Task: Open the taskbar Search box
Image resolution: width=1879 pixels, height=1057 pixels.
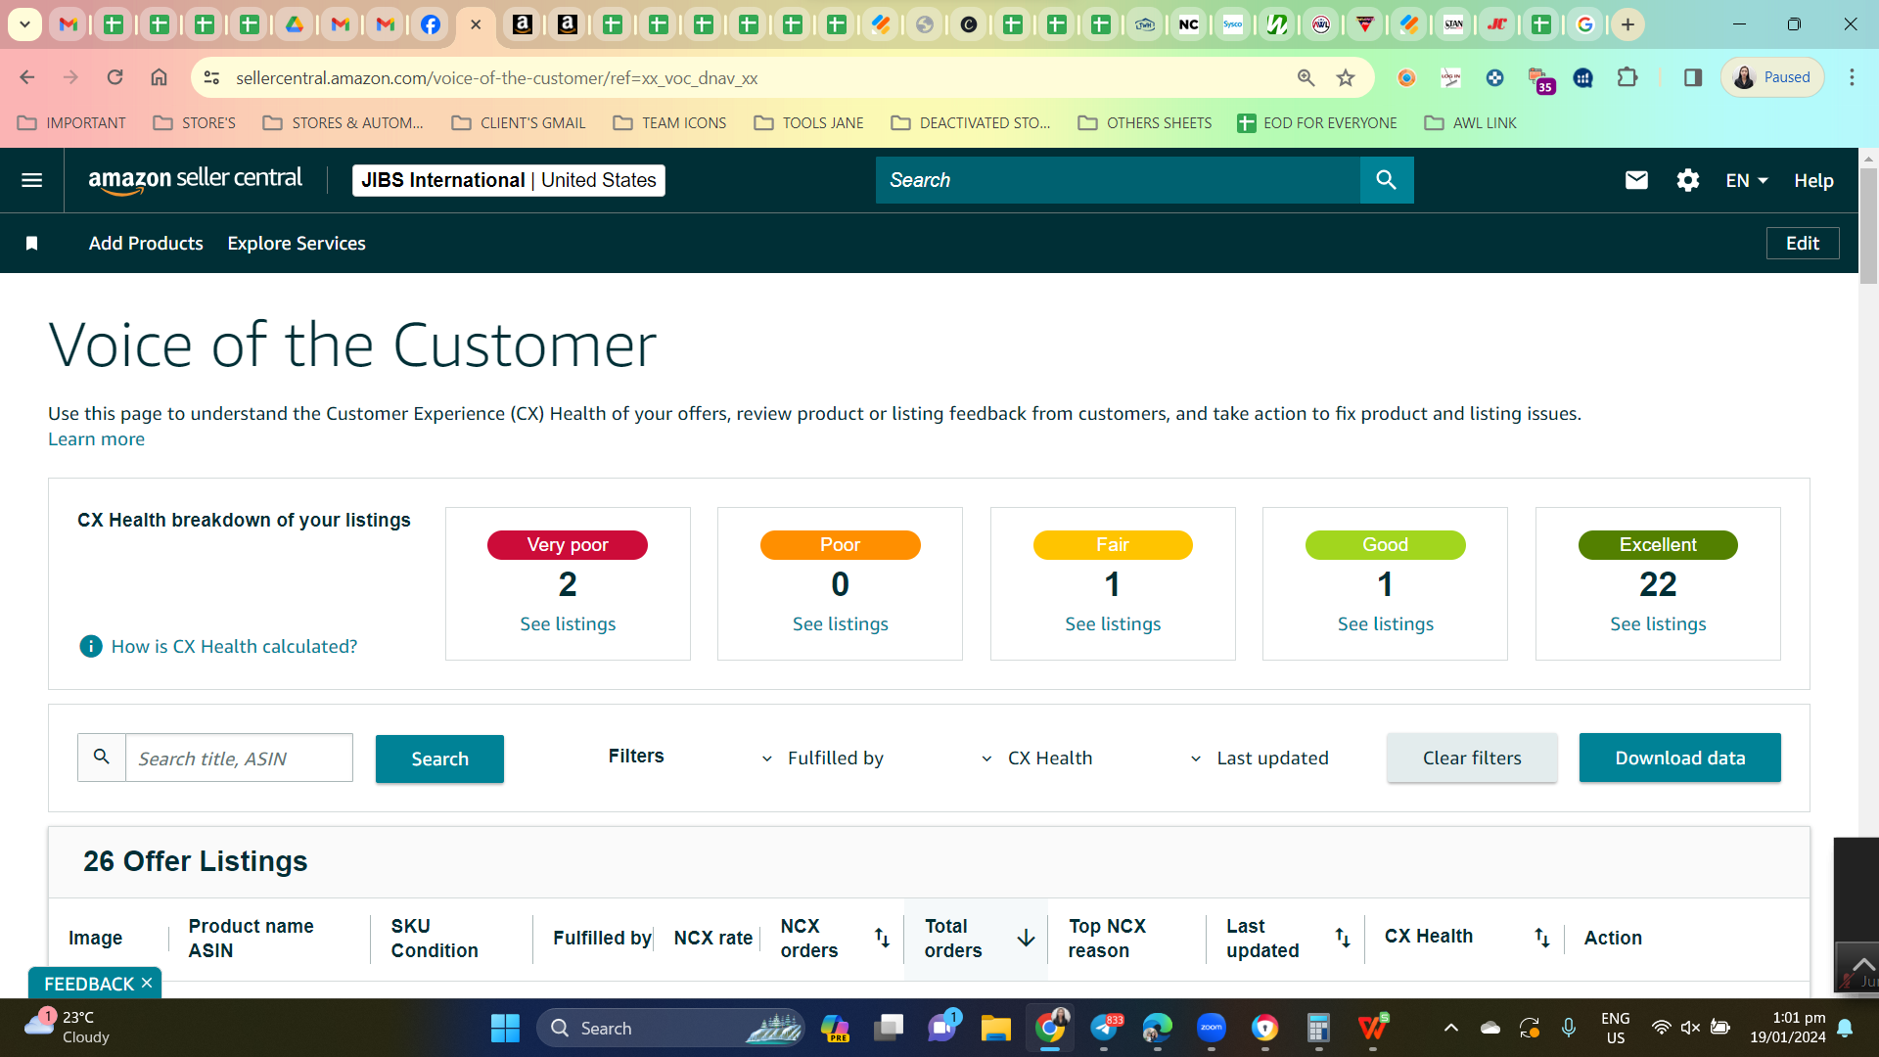Action: (671, 1028)
